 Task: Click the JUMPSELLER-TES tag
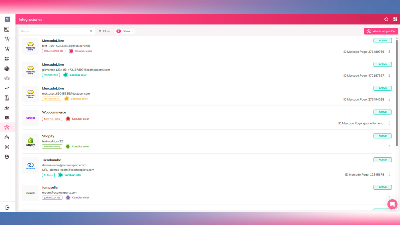(52, 198)
